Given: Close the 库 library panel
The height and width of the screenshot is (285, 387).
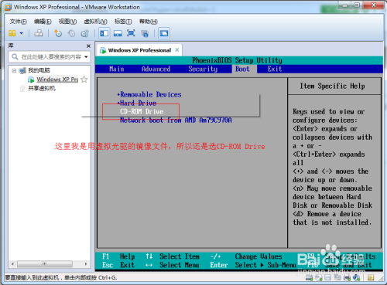Looking at the screenshot, I should 88,46.
